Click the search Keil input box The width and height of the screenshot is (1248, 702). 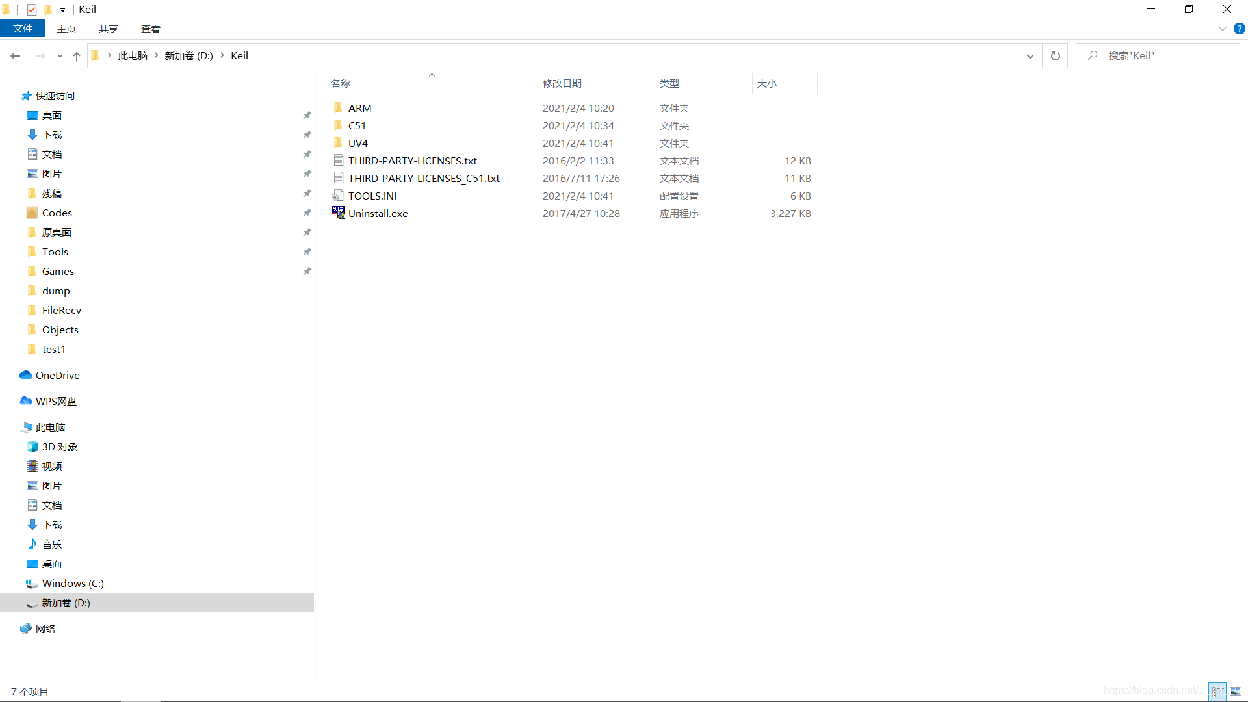1158,56
